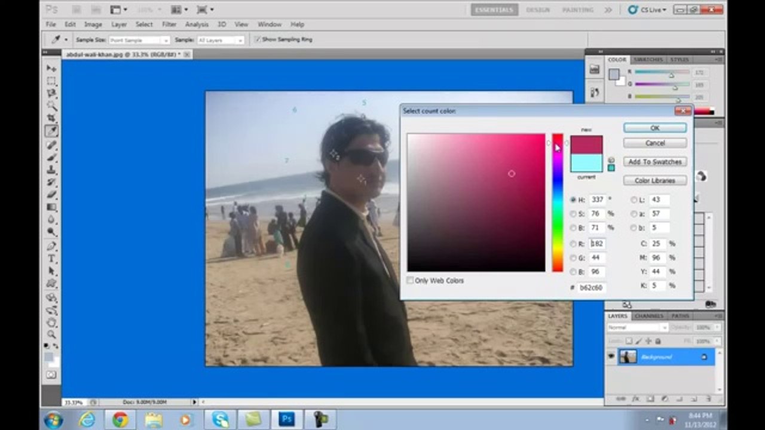765x430 pixels.
Task: Select the Essentials workspace button
Action: [494, 10]
